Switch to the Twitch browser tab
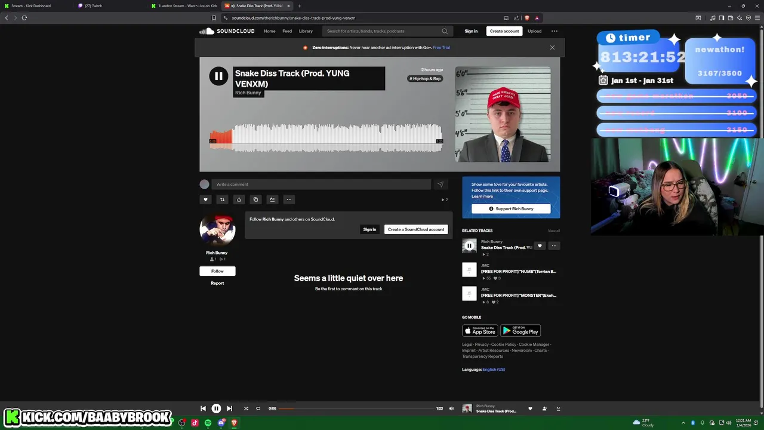 pos(93,5)
